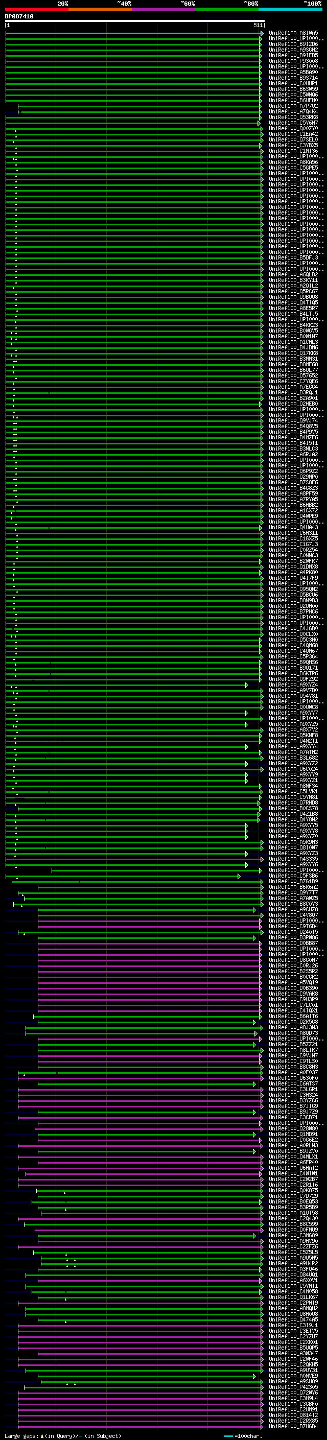327x1440 pixels.
Task: Click the cyan ~100% legend segment
Action: coord(290,9)
